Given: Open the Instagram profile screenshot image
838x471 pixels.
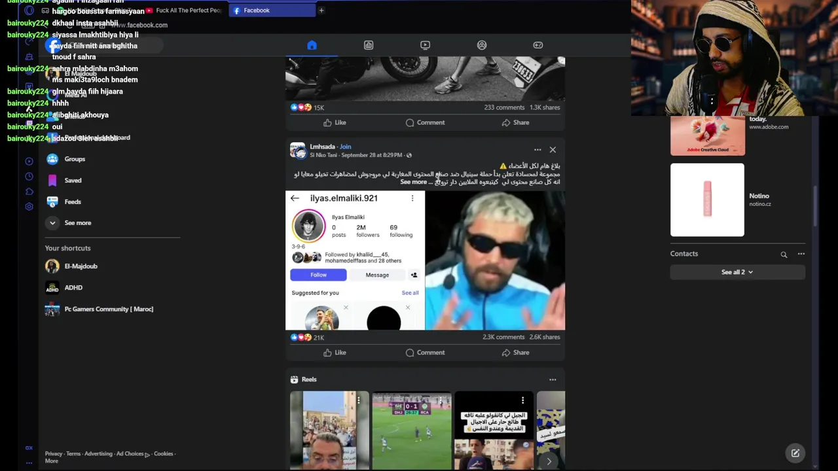Looking at the screenshot, I should (x=355, y=260).
